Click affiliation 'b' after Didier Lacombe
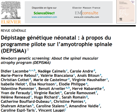Viewport: 137px width, 112px height. (x=35, y=70)
